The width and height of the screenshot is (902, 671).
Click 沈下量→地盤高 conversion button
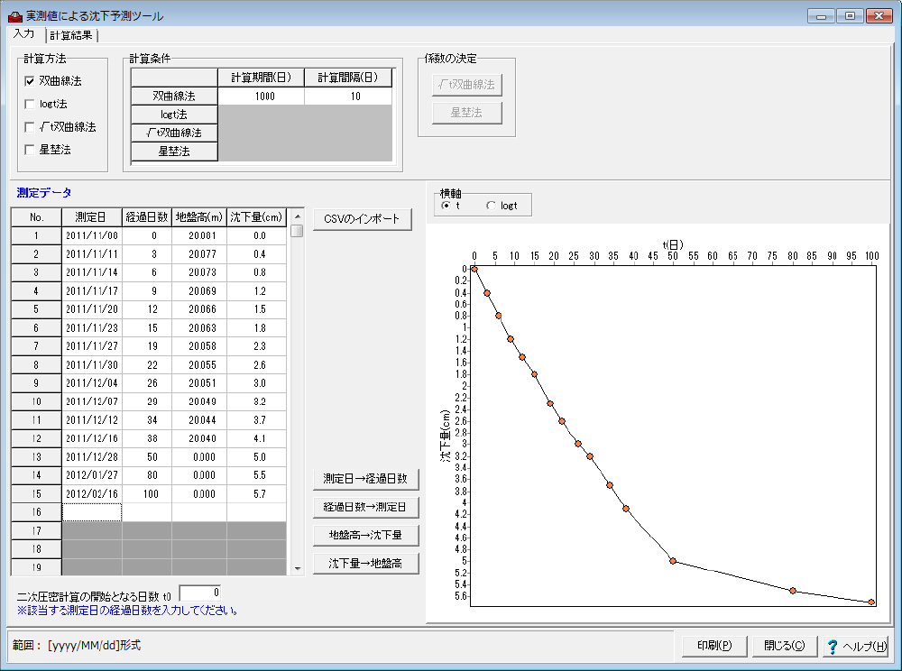365,564
